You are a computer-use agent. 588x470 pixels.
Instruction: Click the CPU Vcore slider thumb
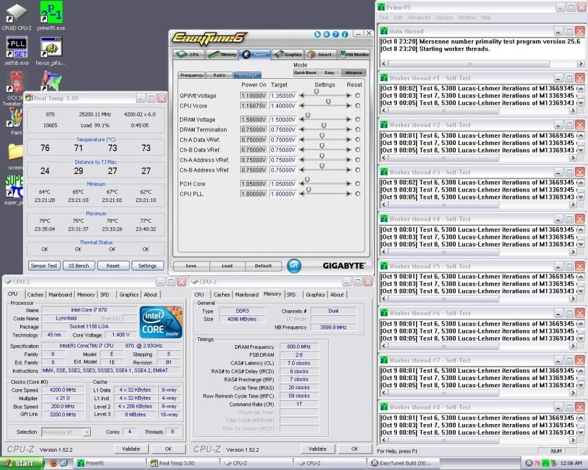pyautogui.click(x=328, y=102)
